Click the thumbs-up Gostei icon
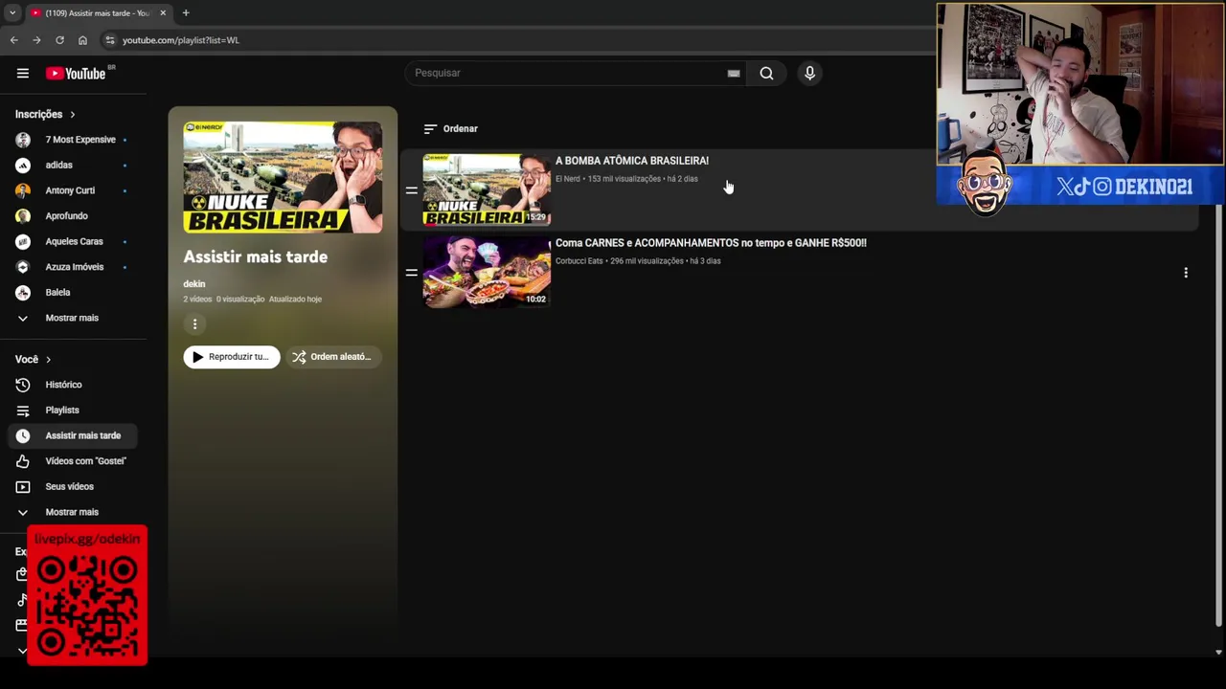Viewport: 1226px width, 689px height. tap(23, 461)
